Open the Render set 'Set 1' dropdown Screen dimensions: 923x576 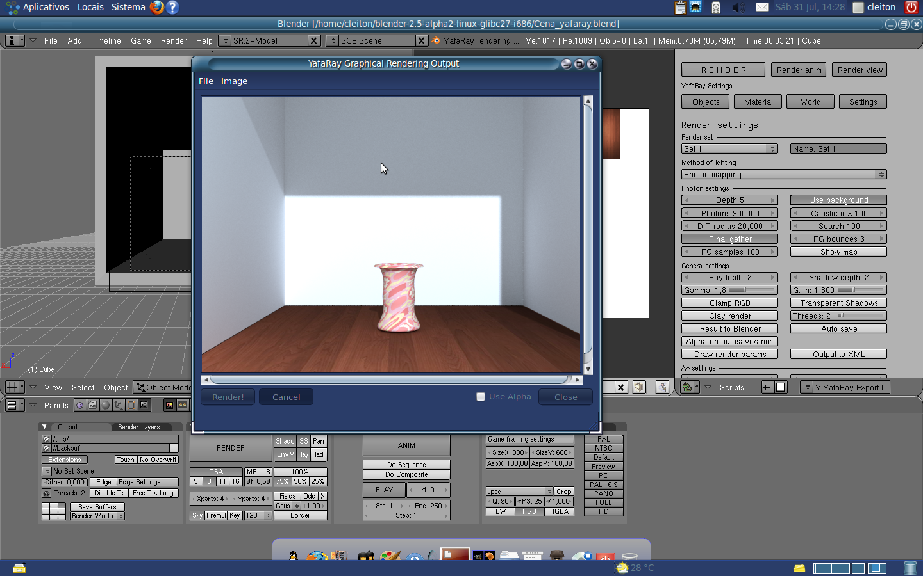pos(729,148)
